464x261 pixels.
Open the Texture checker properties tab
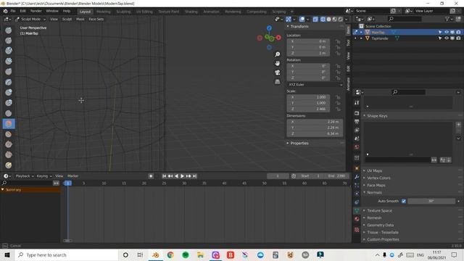coord(357,230)
